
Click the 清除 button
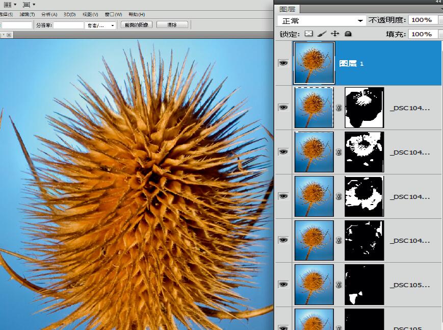click(x=172, y=25)
